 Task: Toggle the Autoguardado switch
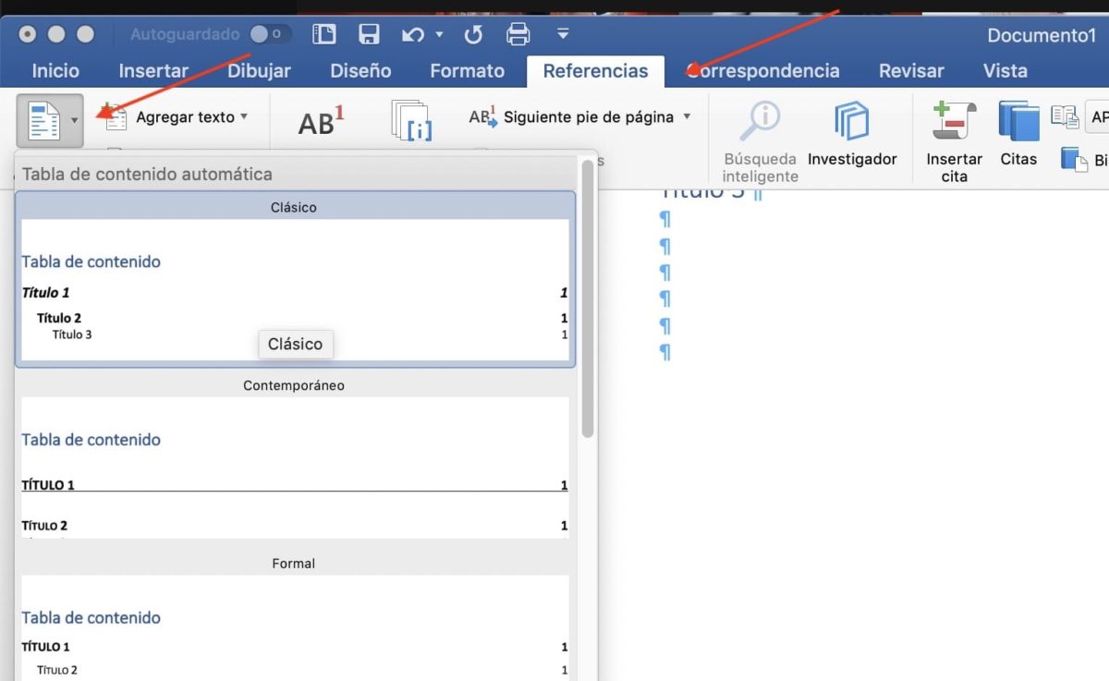(266, 33)
